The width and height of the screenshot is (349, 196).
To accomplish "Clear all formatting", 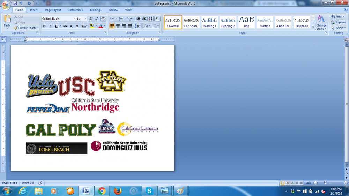I will pos(103,19).
